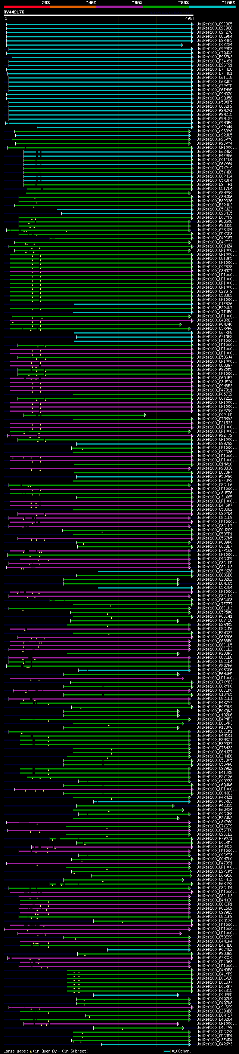Click the query end position 496
Viewport: 239px width, 1054px height.
tap(188, 19)
